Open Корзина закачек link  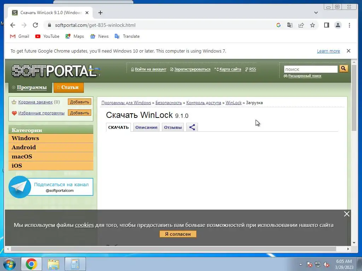coord(35,102)
